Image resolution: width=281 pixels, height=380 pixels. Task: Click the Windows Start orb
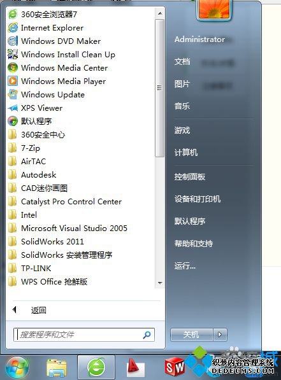tap(17, 368)
